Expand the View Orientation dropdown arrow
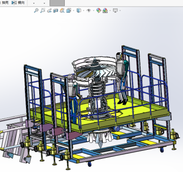Image resolution: width=183 pixels, height=172 pixels. point(74,11)
